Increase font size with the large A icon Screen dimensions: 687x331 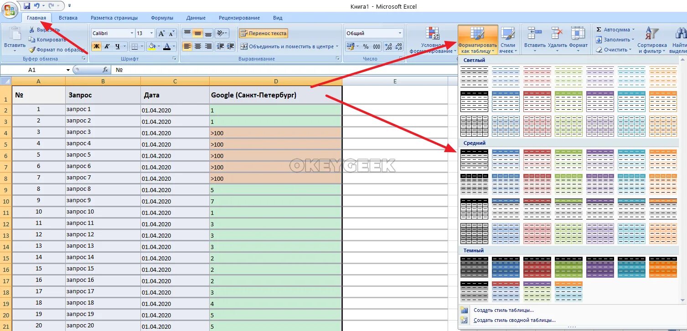pyautogui.click(x=162, y=33)
